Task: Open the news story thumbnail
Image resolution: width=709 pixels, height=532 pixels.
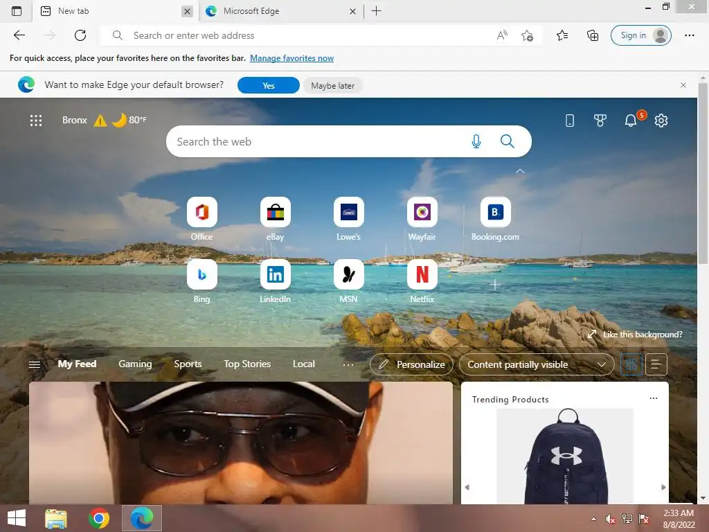Action: [x=240, y=443]
